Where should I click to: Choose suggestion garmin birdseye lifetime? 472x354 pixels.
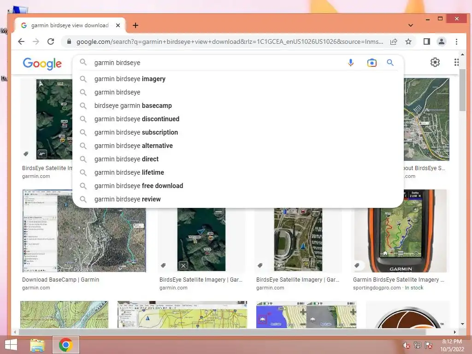(238, 172)
